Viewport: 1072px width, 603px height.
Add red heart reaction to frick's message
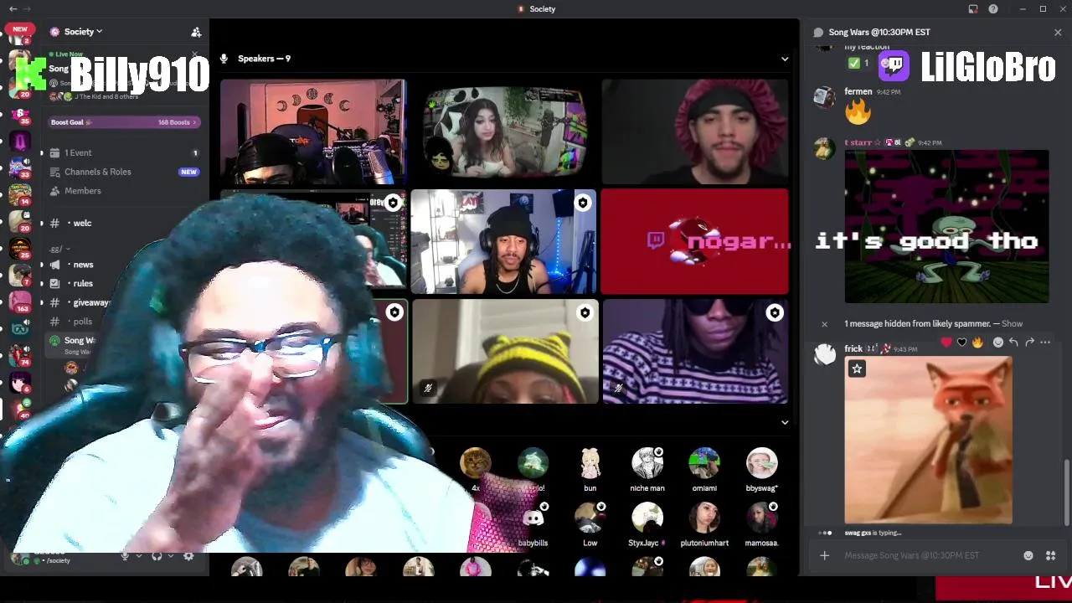tap(946, 343)
